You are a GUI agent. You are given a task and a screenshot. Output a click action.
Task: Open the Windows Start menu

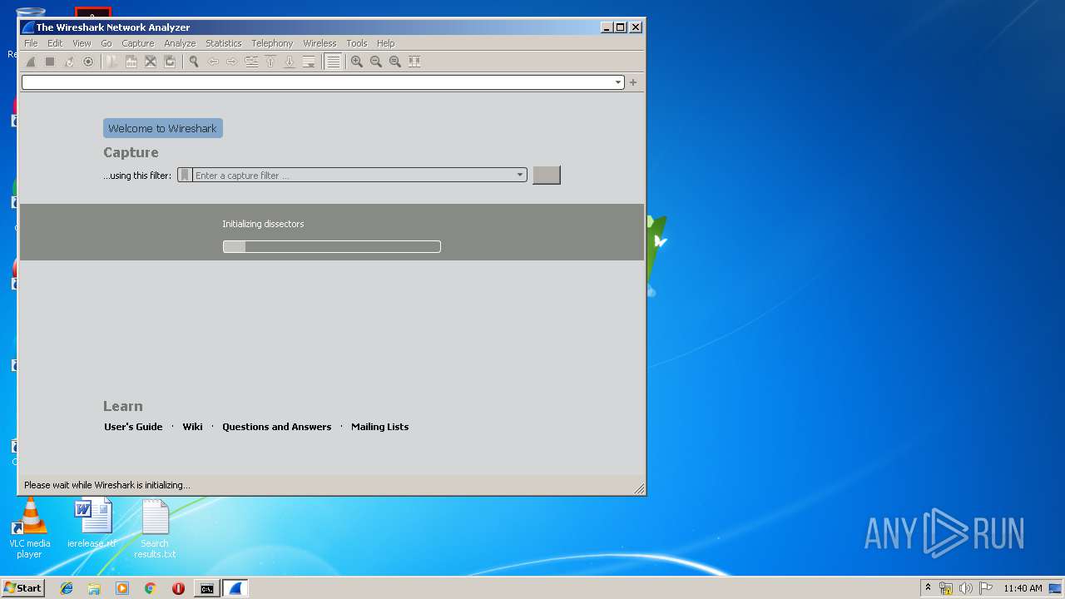tap(22, 588)
